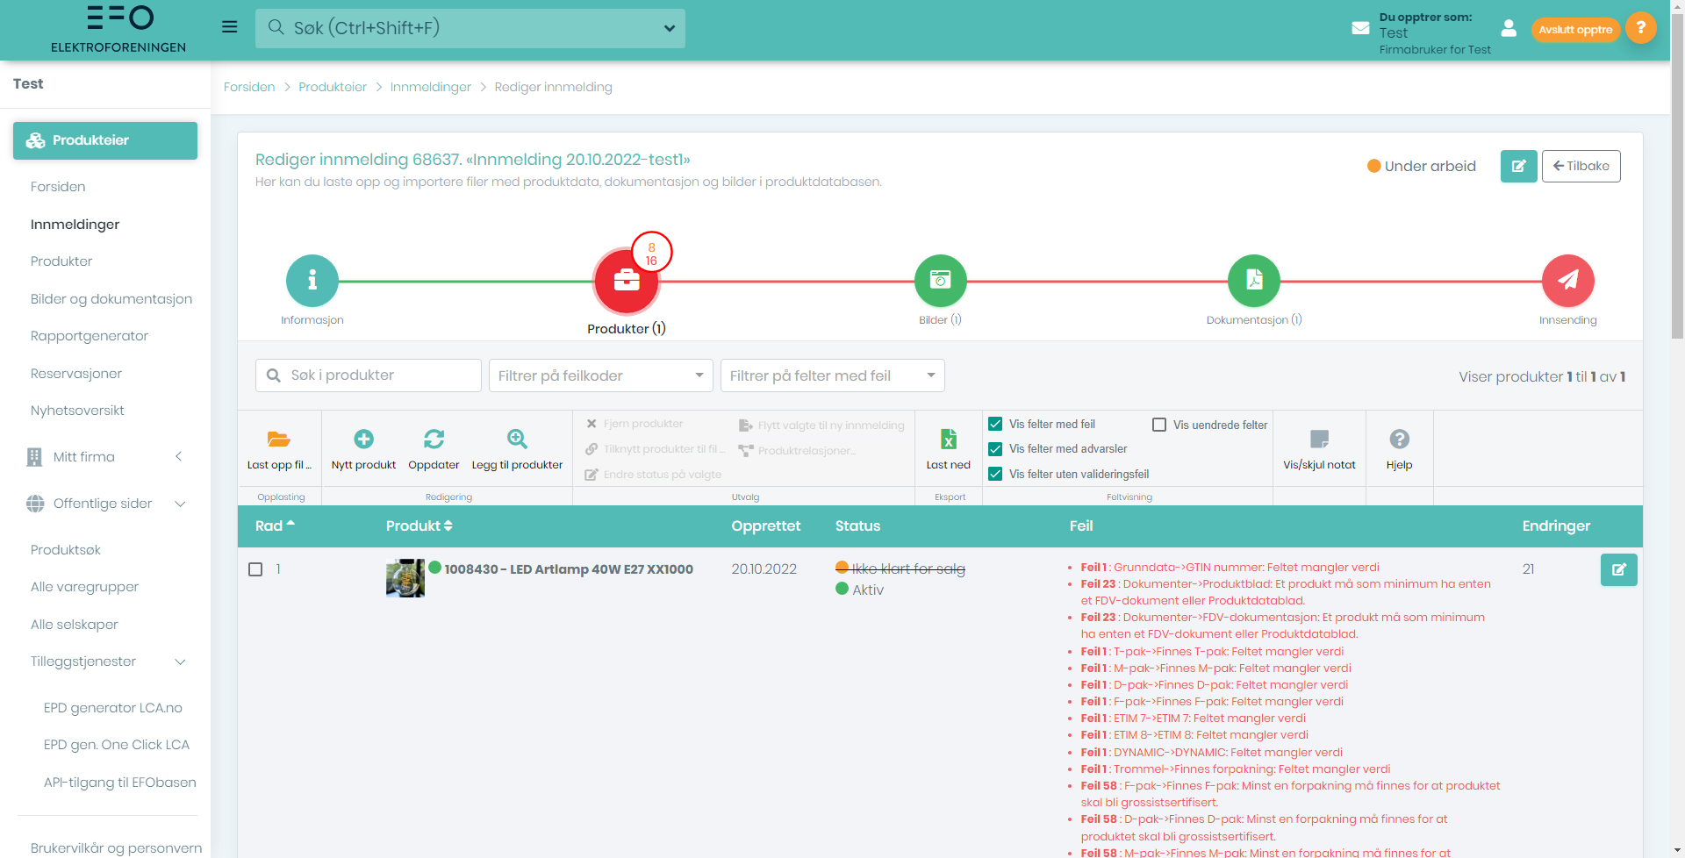Screen dimensions: 1685x858
Task: Toggle the Vis/skjul notat icon
Action: tap(1319, 440)
